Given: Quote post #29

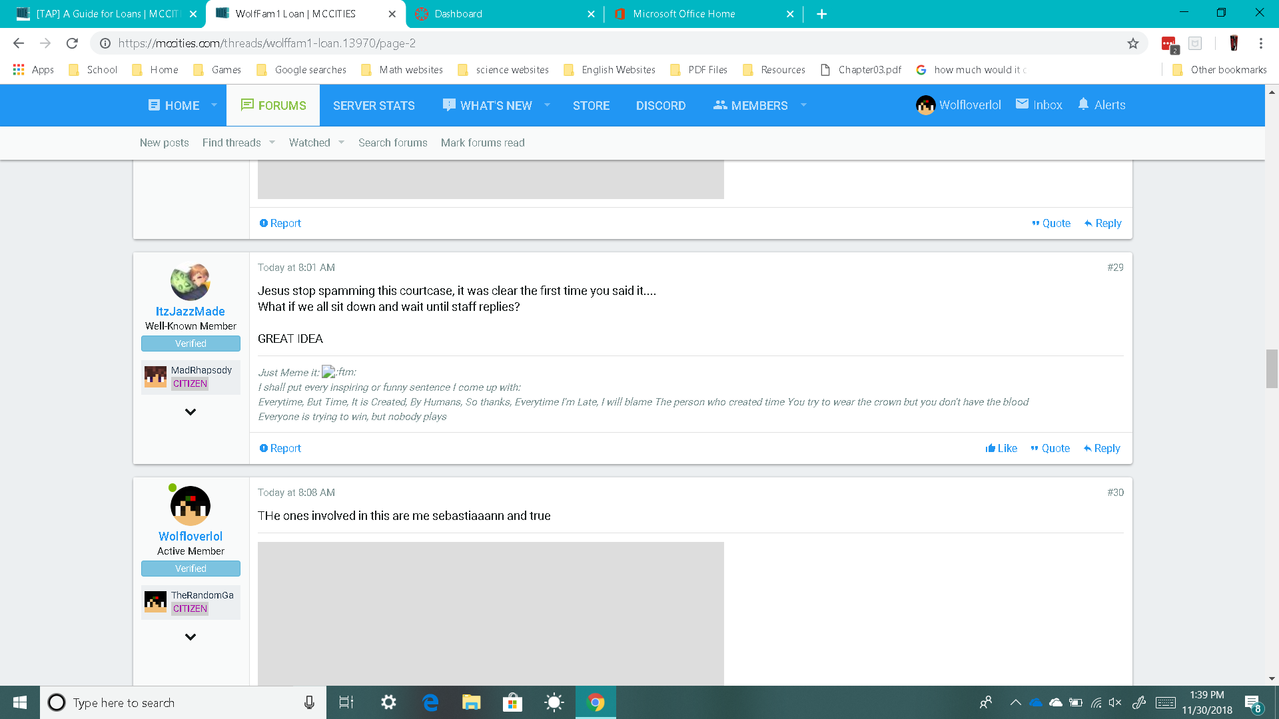Looking at the screenshot, I should coord(1050,448).
